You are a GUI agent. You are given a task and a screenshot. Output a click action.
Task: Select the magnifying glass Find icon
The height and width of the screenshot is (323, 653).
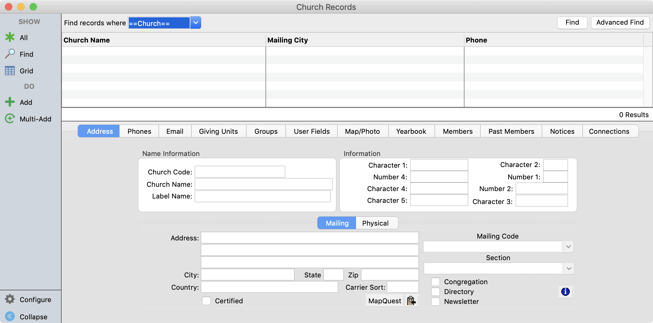pyautogui.click(x=10, y=54)
